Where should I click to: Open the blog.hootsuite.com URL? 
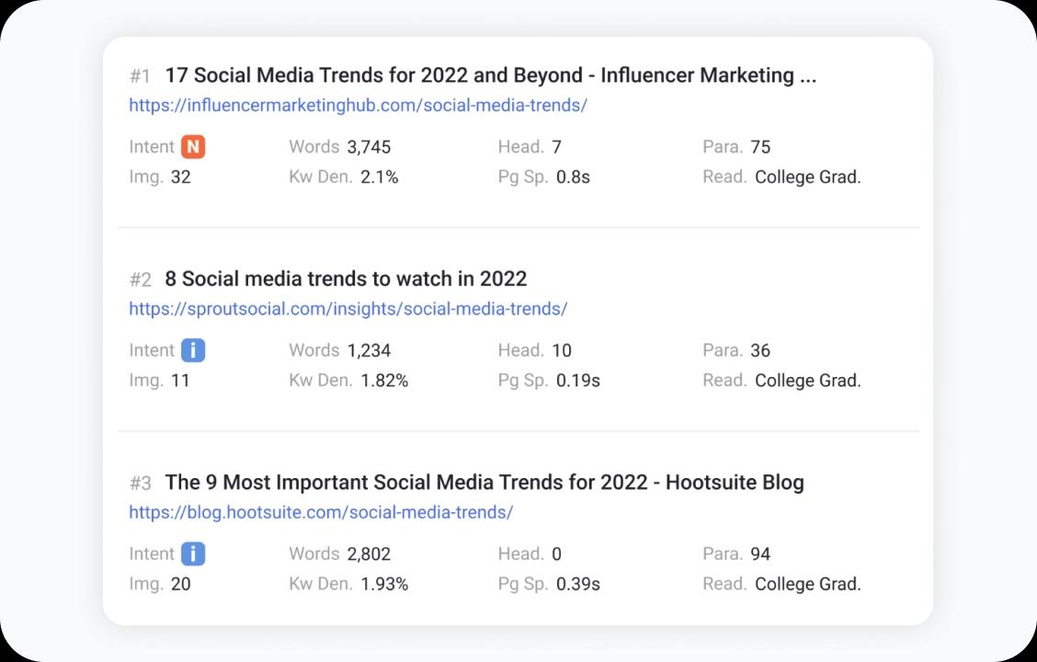(x=321, y=512)
